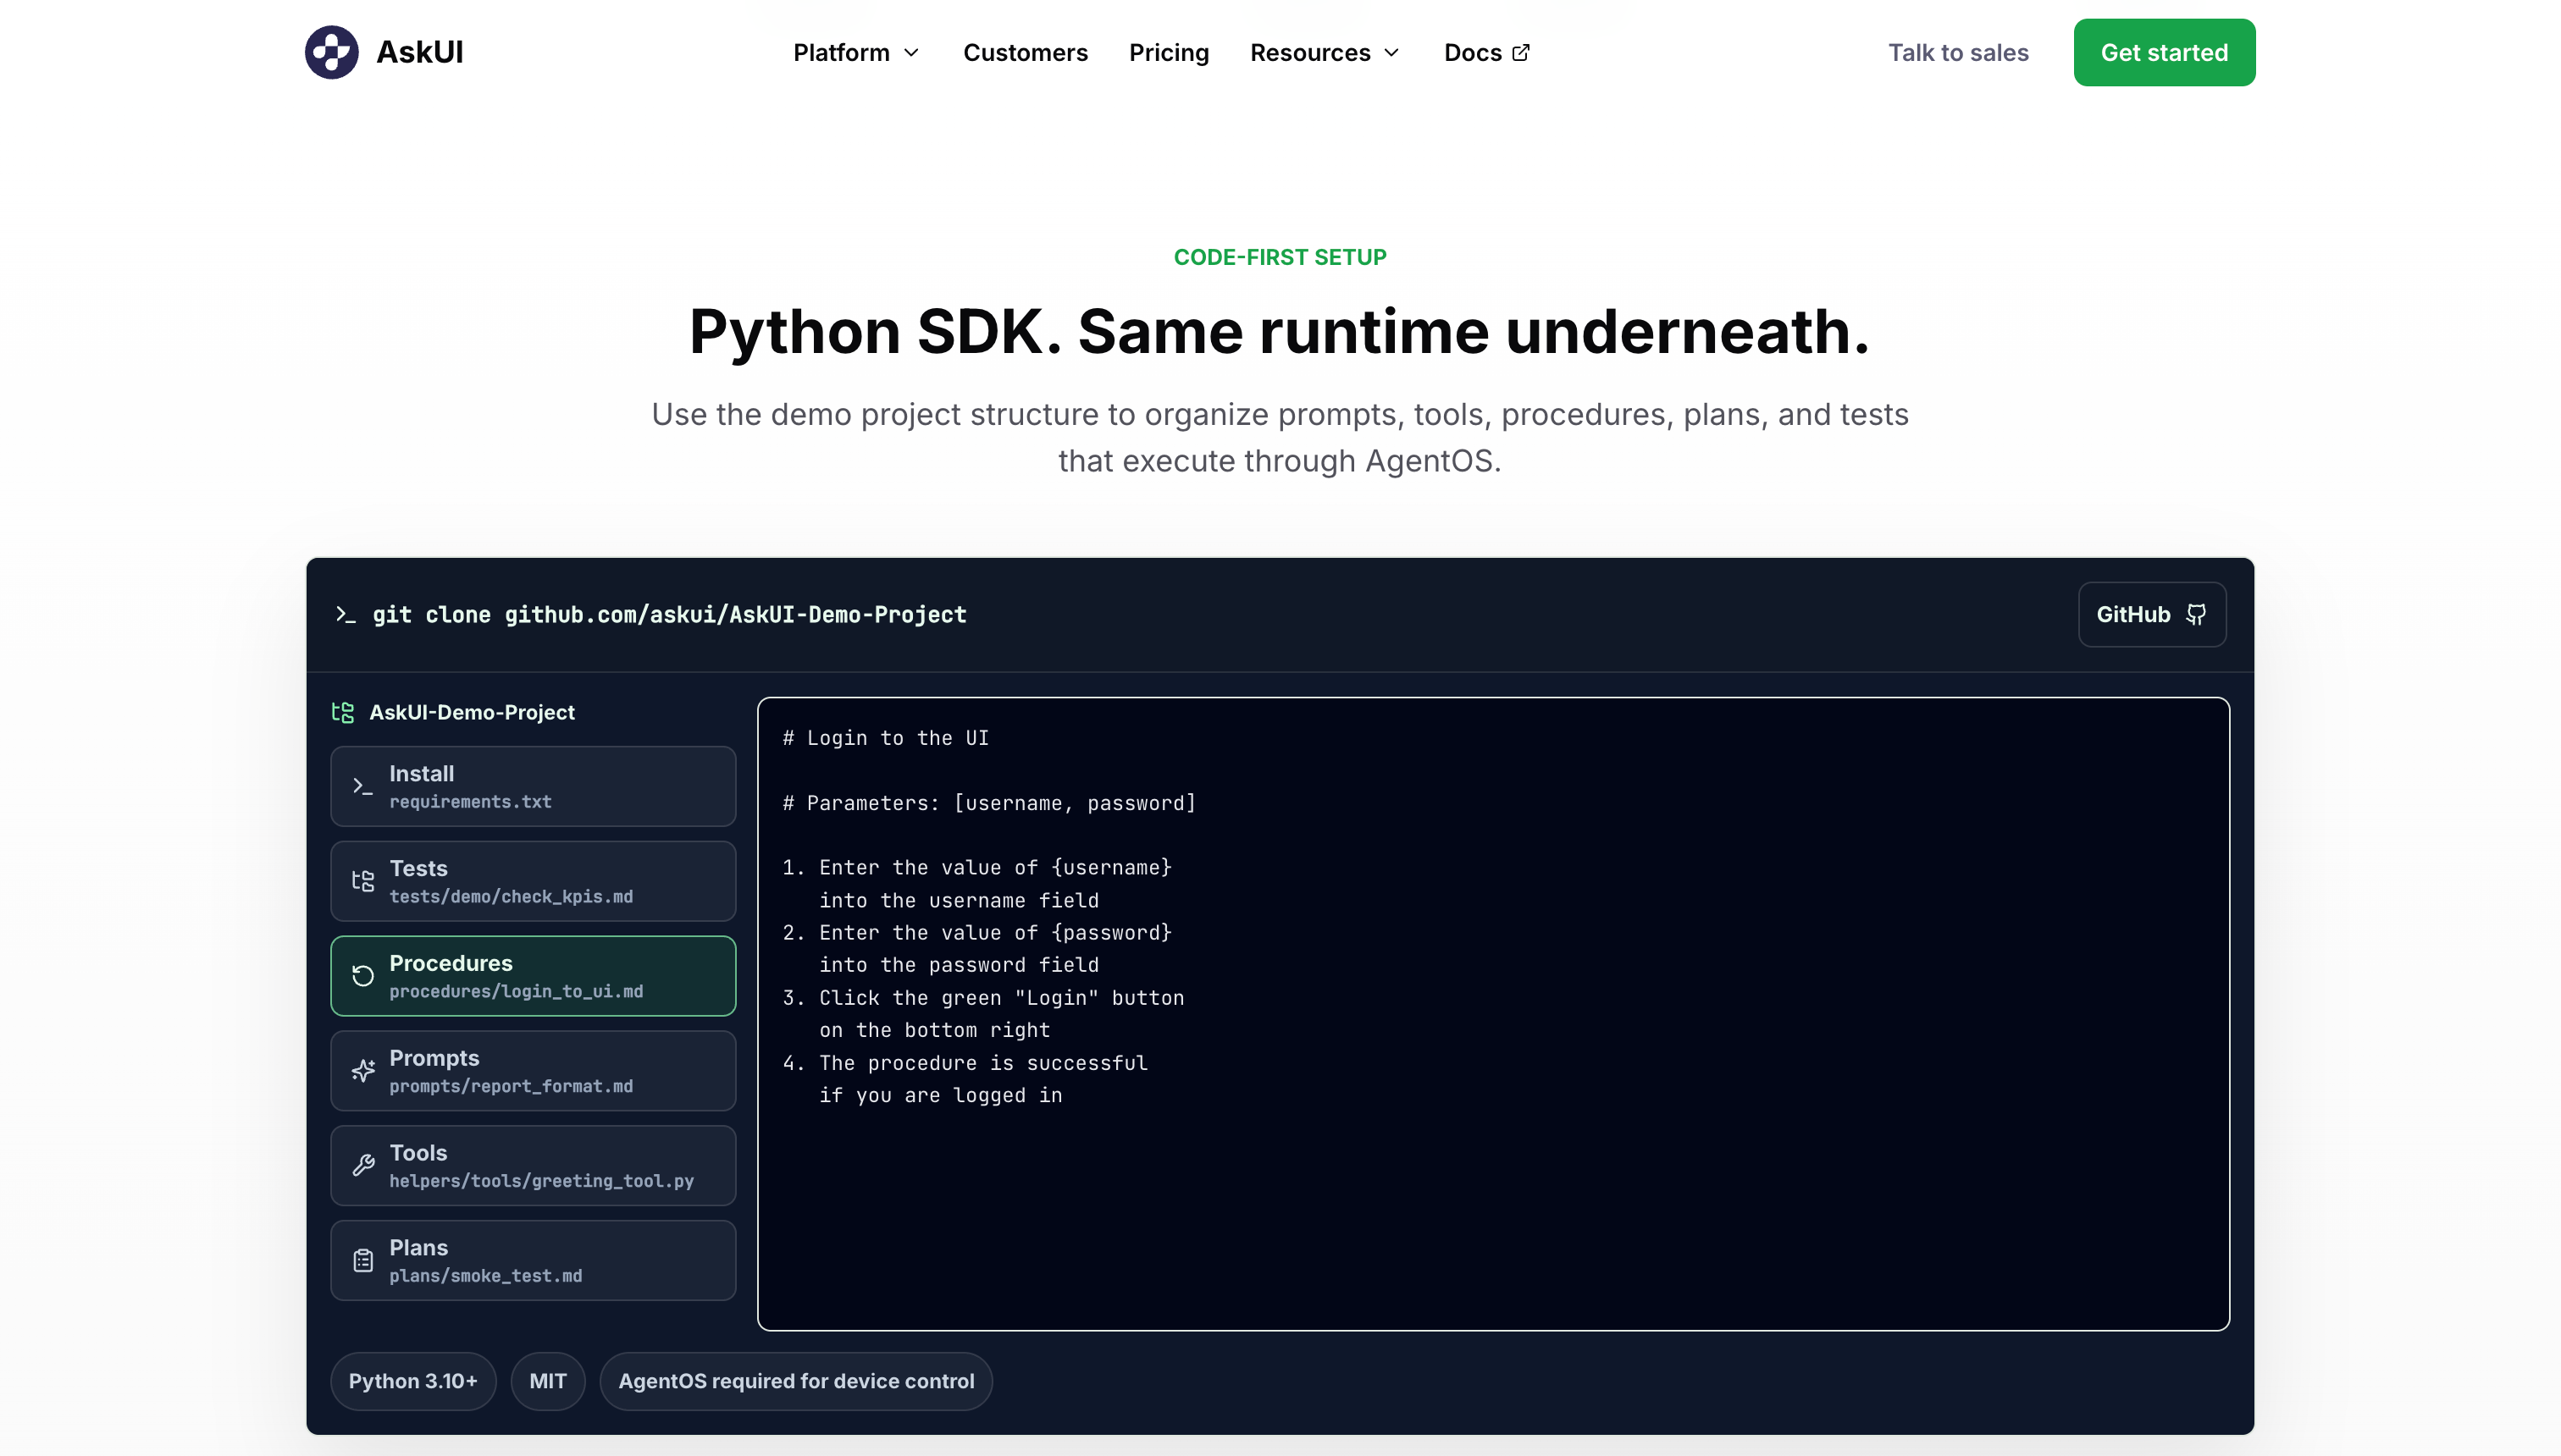Click the AskUI brand name
Screen dimensions: 2561x1456
click(419, 52)
